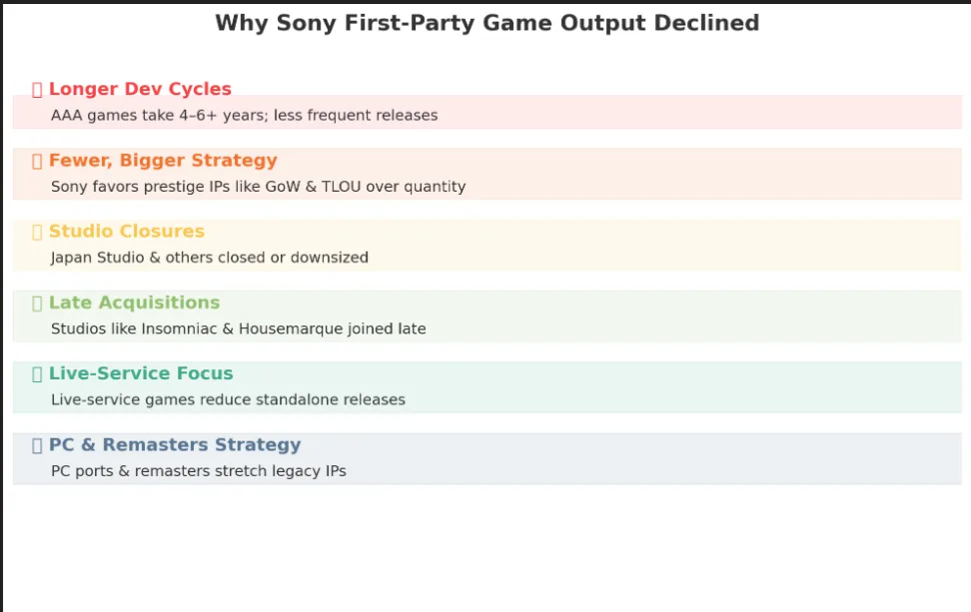Click the empty white area below the last section
Image resolution: width=971 pixels, height=612 pixels.
pos(485,549)
